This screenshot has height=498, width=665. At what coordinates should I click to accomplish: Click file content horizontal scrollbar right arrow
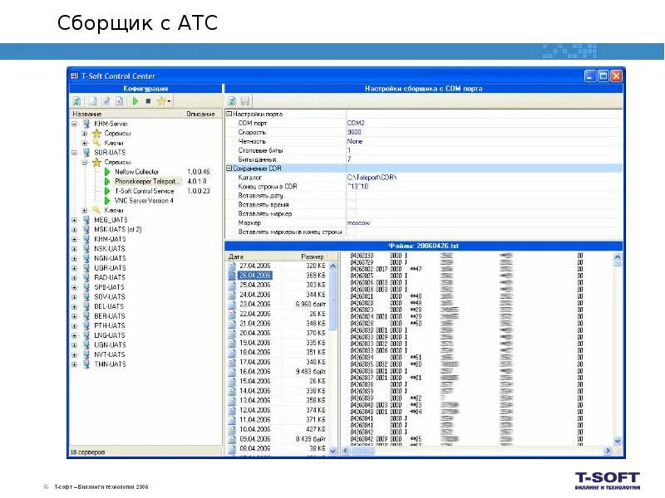608,451
